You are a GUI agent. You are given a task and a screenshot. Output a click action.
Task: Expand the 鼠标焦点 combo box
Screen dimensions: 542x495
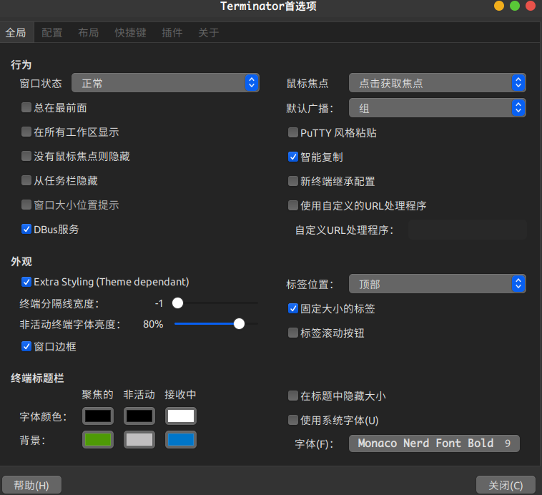coord(437,83)
